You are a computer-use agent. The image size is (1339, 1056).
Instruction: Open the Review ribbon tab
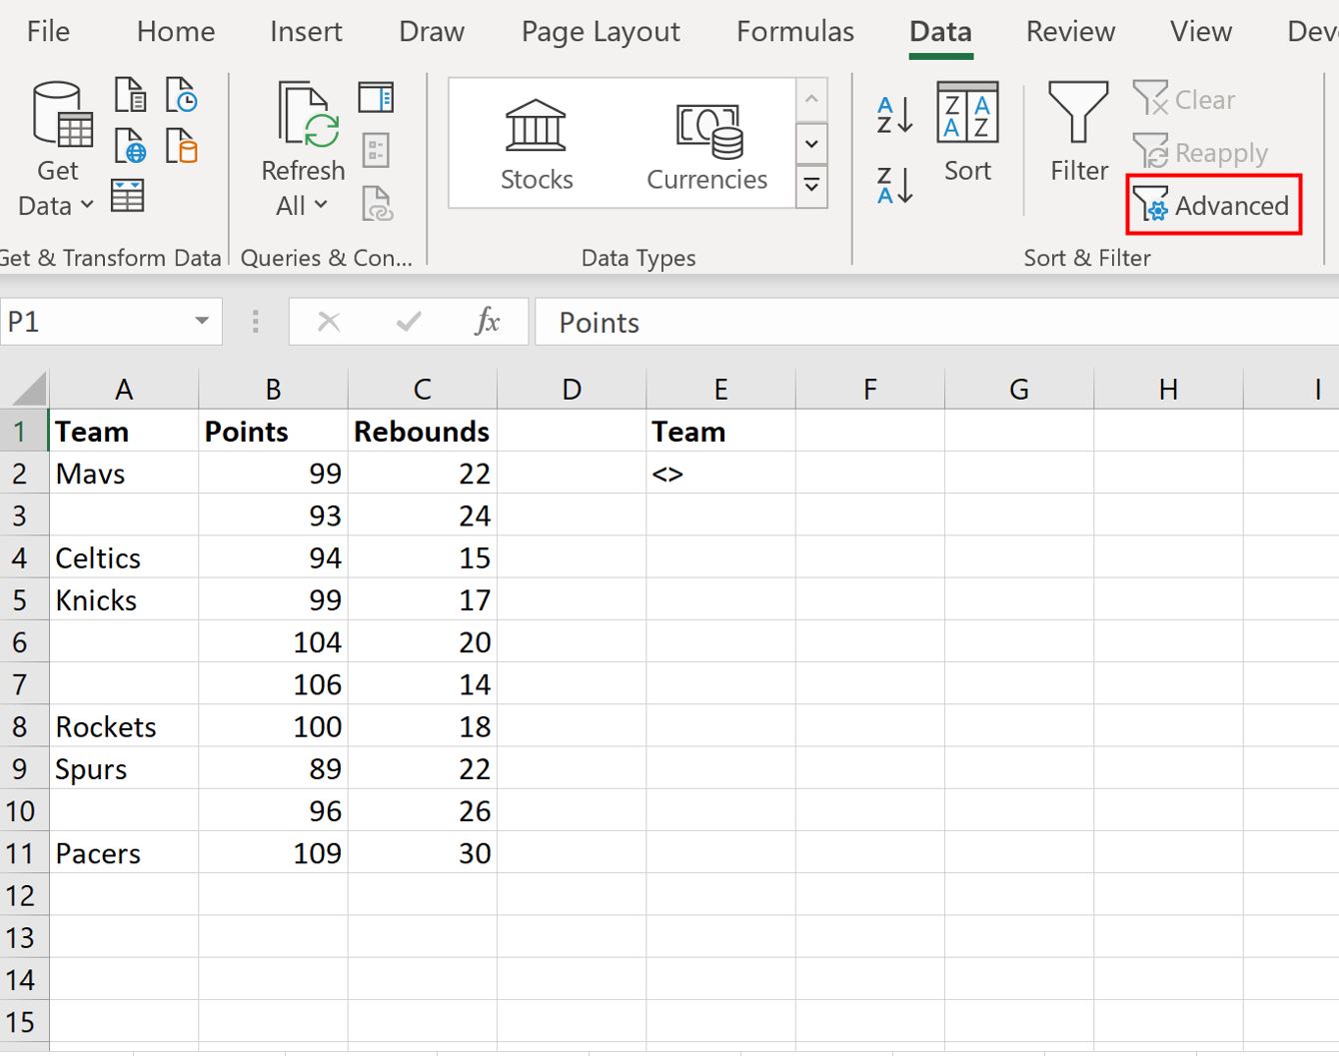(1069, 31)
